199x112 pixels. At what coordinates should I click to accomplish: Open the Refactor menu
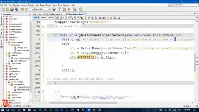tap(31, 5)
